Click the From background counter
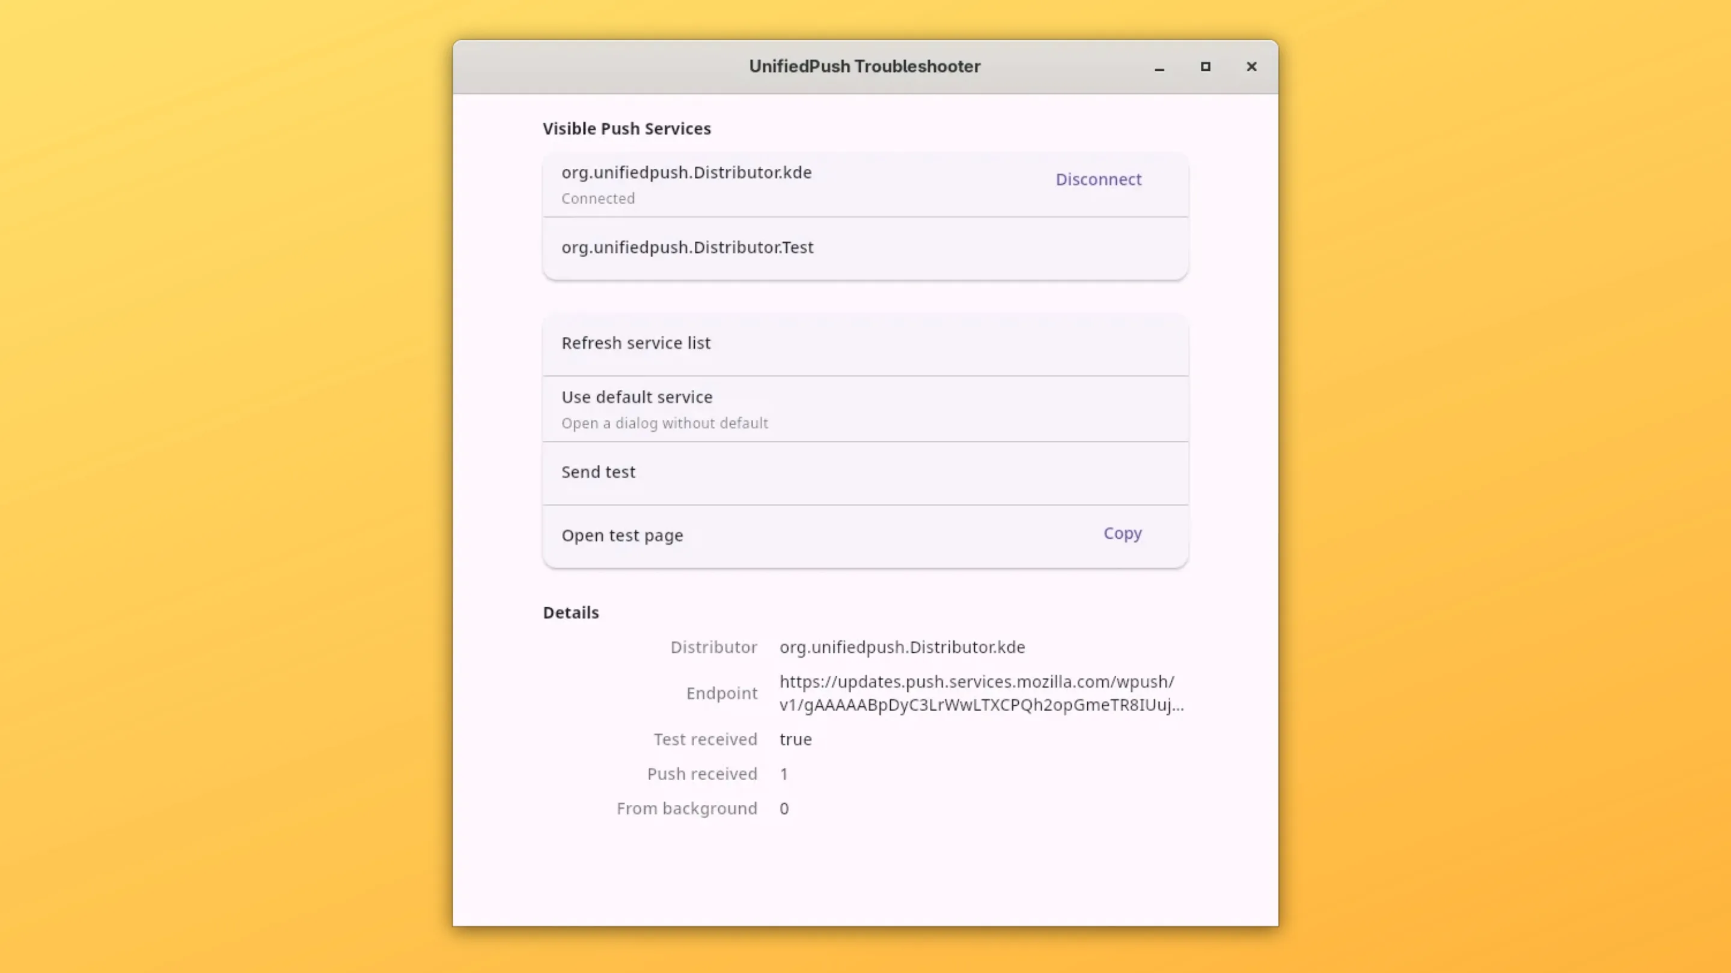Image resolution: width=1731 pixels, height=973 pixels. pos(784,808)
